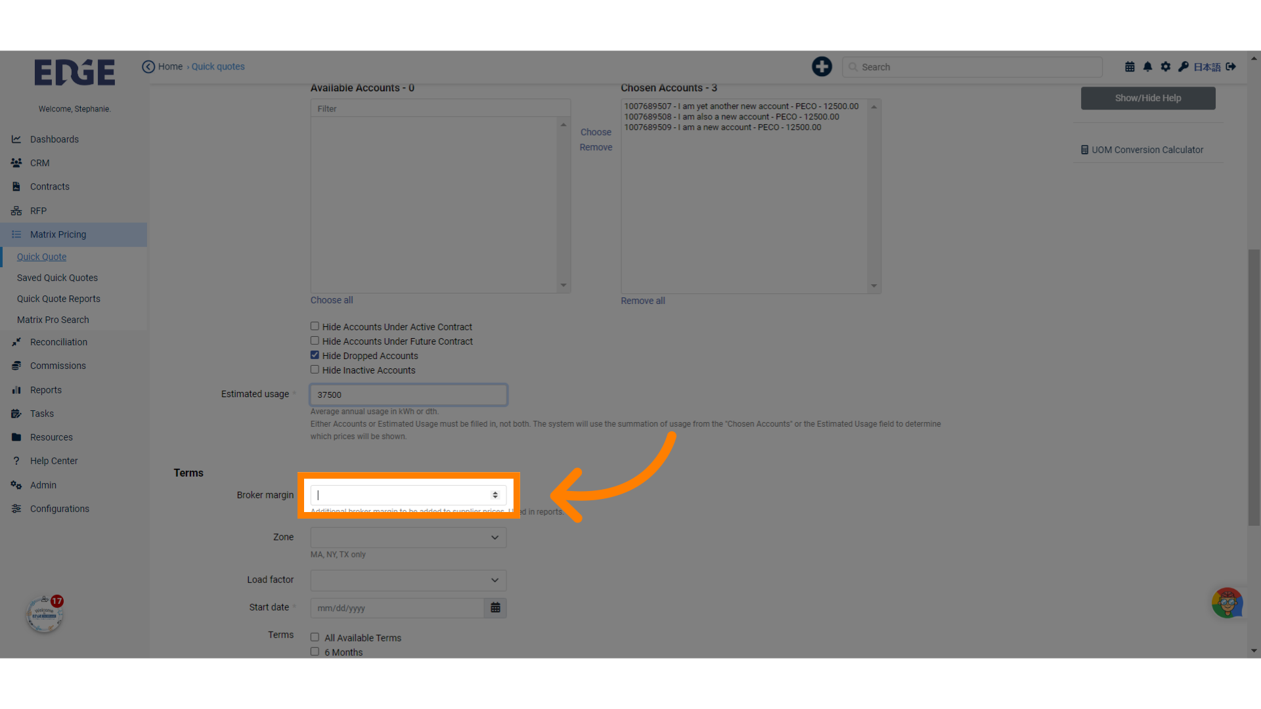Click the Available Accounts Filter field
The width and height of the screenshot is (1261, 709).
pos(440,108)
